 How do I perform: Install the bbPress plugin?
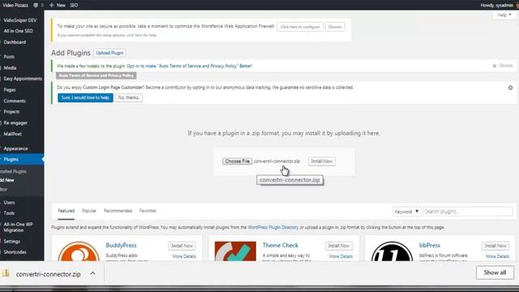[x=495, y=246]
